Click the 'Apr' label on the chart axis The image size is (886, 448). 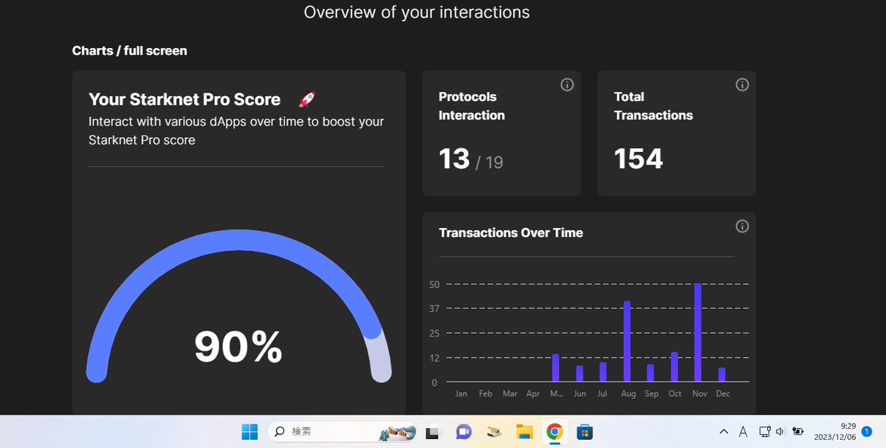(533, 394)
